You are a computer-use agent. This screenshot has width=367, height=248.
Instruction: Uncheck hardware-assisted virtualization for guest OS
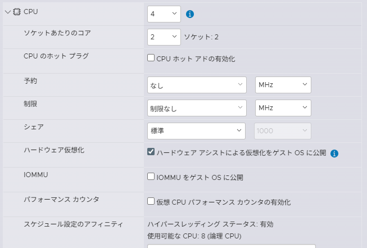151,152
